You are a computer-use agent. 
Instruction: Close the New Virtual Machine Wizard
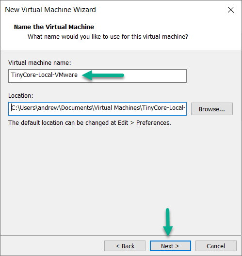pyautogui.click(x=231, y=10)
